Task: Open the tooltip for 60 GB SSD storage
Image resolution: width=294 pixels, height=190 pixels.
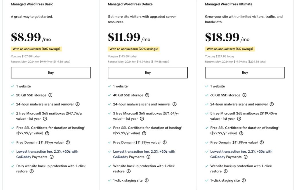Action: (245, 95)
